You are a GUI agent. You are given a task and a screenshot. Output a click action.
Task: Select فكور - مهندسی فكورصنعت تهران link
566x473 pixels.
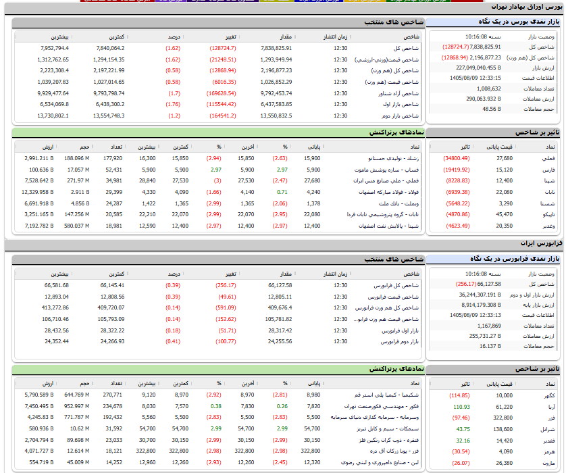(382, 407)
